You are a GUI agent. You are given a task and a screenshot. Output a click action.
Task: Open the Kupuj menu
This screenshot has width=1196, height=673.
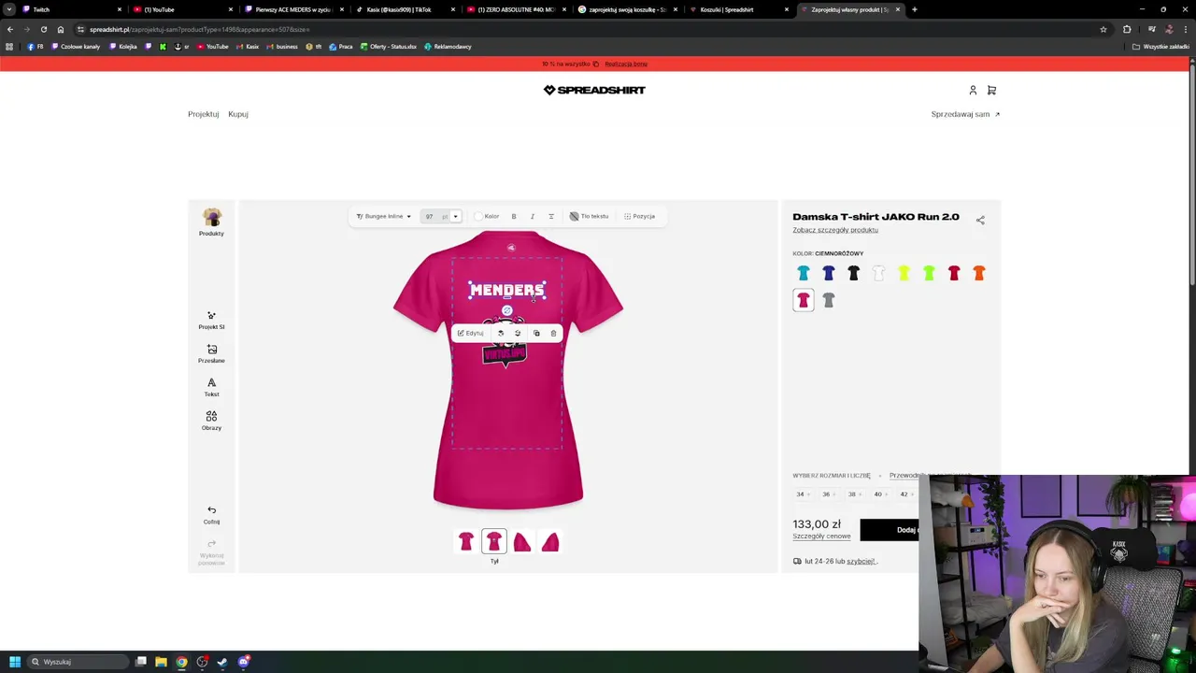point(238,114)
